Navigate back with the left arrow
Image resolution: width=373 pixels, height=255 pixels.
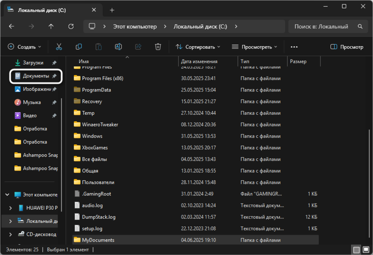(x=12, y=26)
